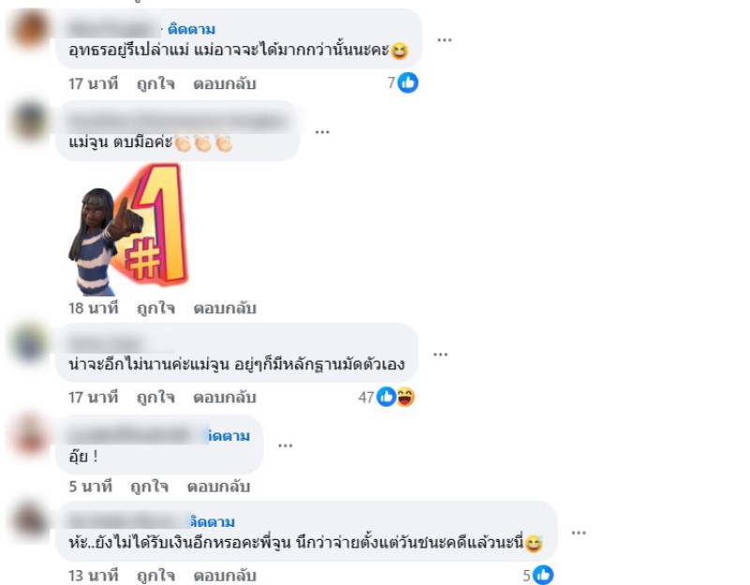
Task: Click the like icon beside count 47
Action: (x=386, y=397)
